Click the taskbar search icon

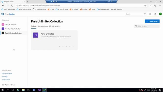click(x=8, y=90)
